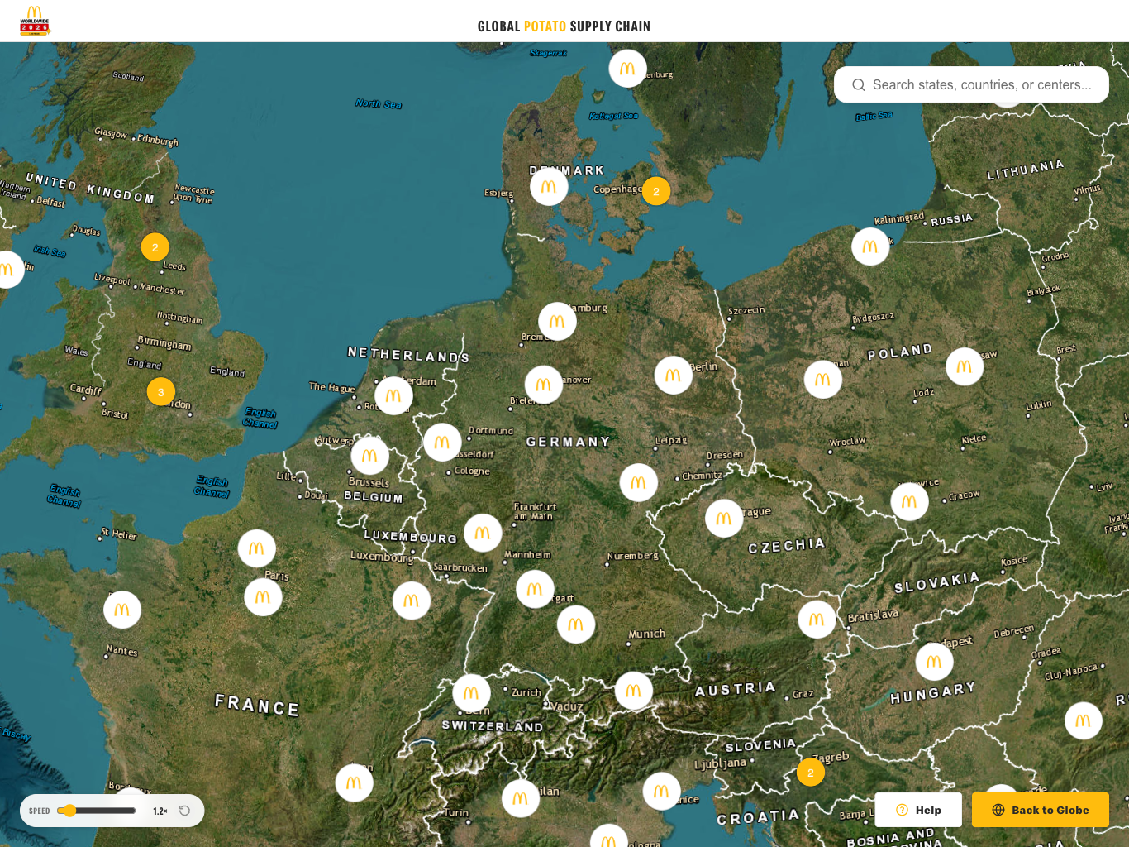Select the McDonald's marker near Poznan
This screenshot has height=847, width=1129.
click(823, 380)
